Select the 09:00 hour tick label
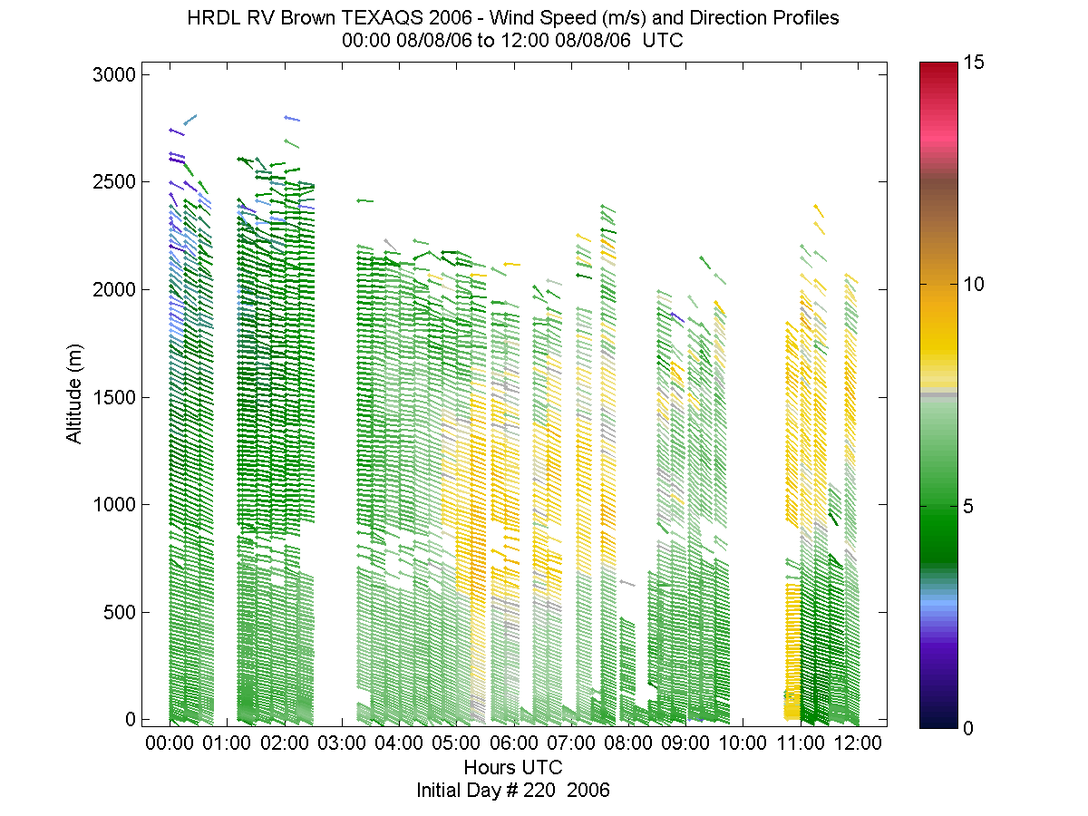1088x816 pixels. 685,743
